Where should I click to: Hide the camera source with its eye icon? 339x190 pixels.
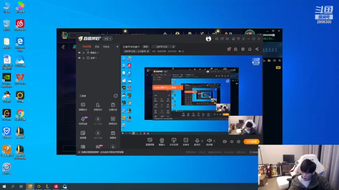click(x=79, y=52)
